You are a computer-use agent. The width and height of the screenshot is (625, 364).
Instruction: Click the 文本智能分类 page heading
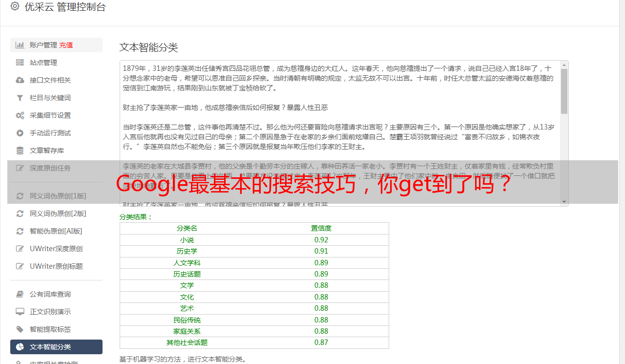coord(149,47)
